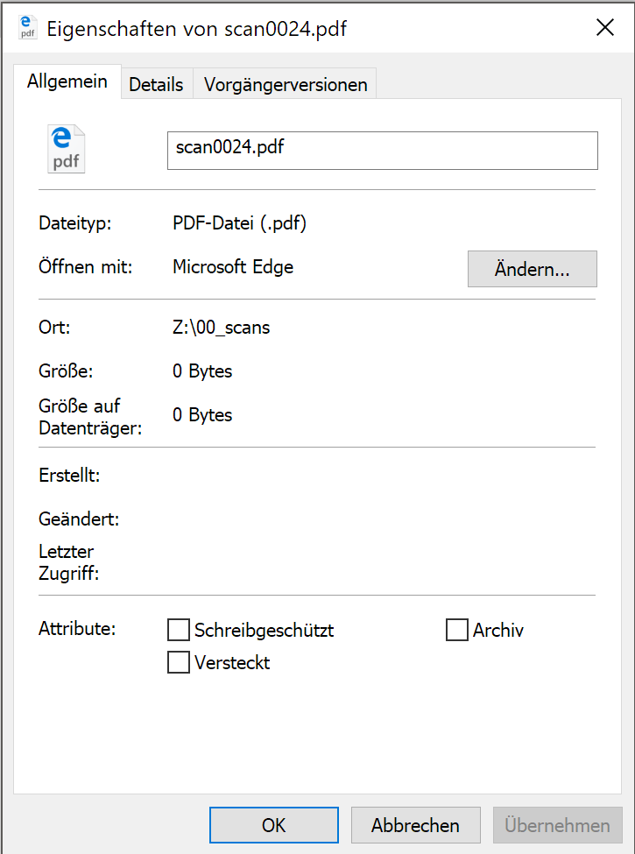Click the 0 Bytes value beside Größe
The height and width of the screenshot is (854, 635).
(x=202, y=371)
